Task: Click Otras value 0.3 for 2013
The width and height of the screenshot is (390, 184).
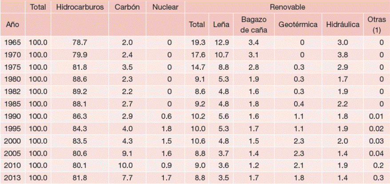Action: click(378, 178)
